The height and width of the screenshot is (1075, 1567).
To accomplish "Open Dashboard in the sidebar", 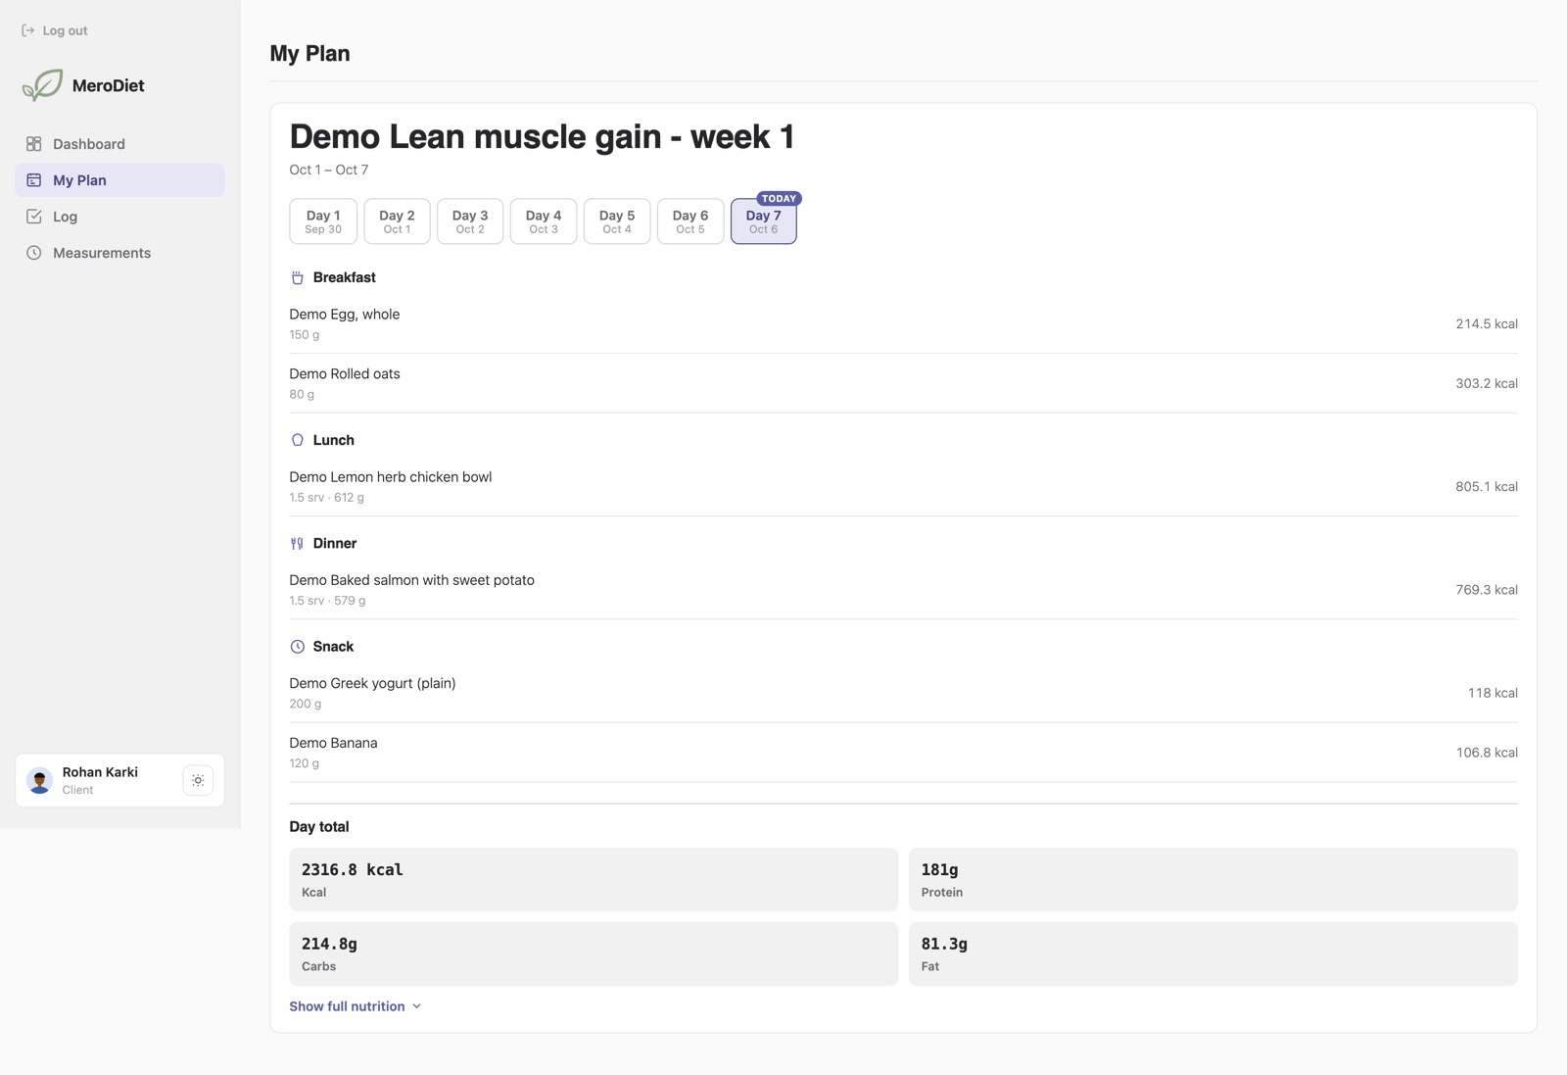I will (119, 144).
